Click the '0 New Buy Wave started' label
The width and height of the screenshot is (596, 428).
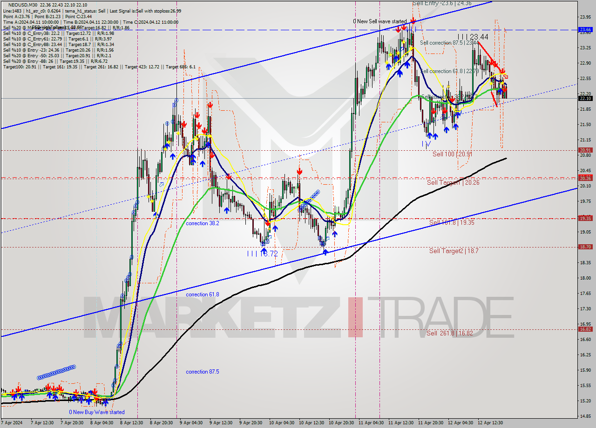click(x=97, y=412)
